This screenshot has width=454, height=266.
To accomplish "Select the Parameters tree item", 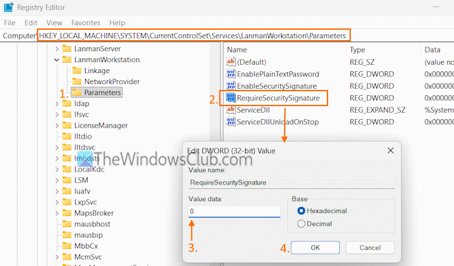I will click(x=102, y=93).
